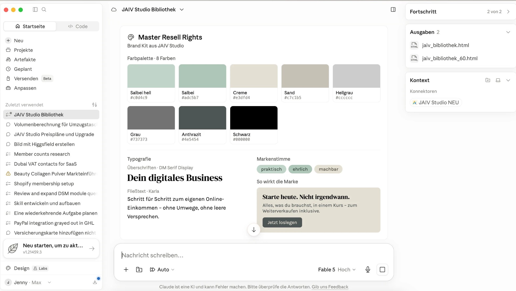This screenshot has height=291, width=516.
Task: Select the Schwarz color swatch
Action: click(254, 125)
